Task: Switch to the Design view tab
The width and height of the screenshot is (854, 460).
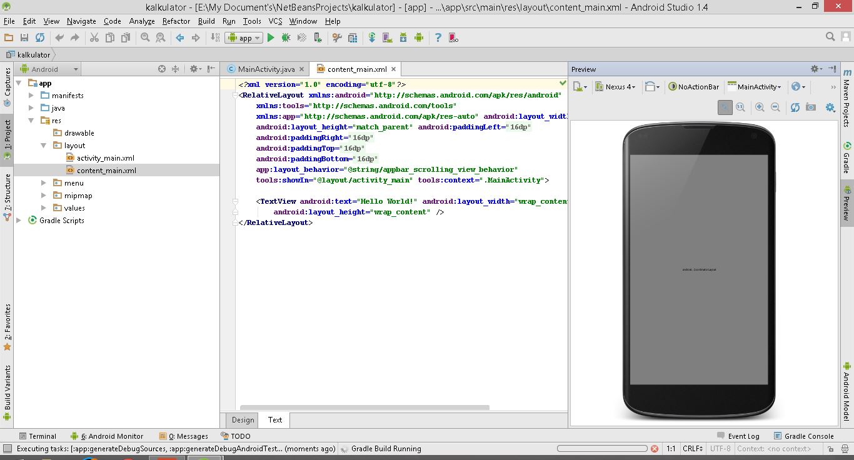Action: tap(243, 420)
